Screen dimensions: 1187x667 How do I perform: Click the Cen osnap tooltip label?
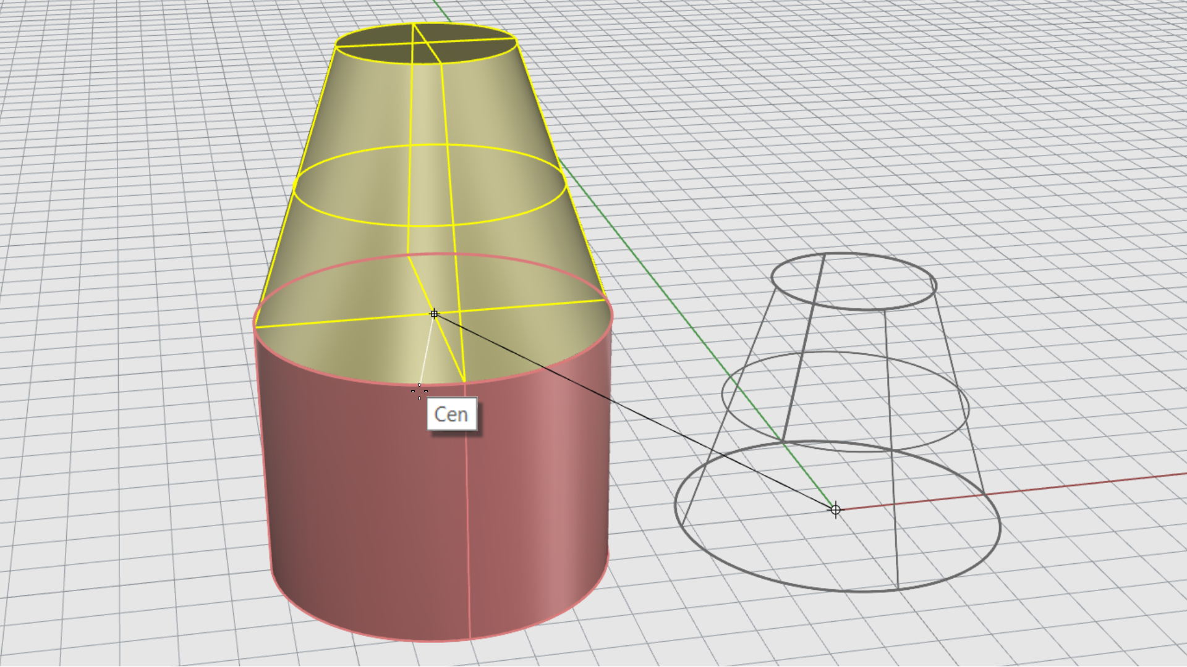(451, 414)
